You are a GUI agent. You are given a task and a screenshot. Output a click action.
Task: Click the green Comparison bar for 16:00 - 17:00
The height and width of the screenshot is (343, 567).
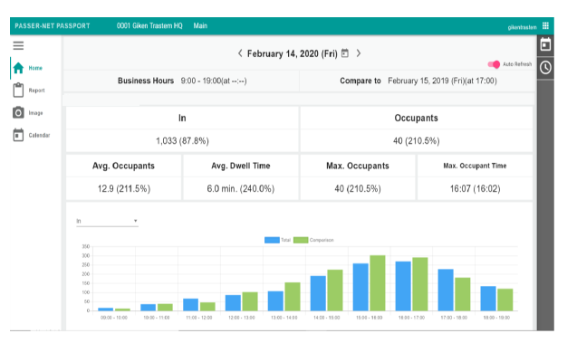coord(420,284)
